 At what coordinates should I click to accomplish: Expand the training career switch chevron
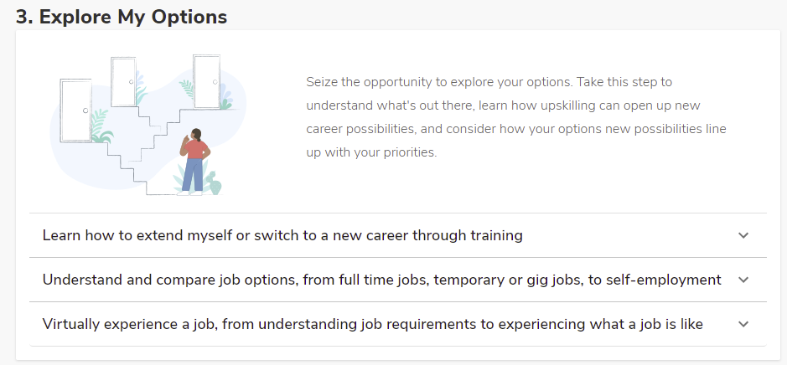click(743, 235)
